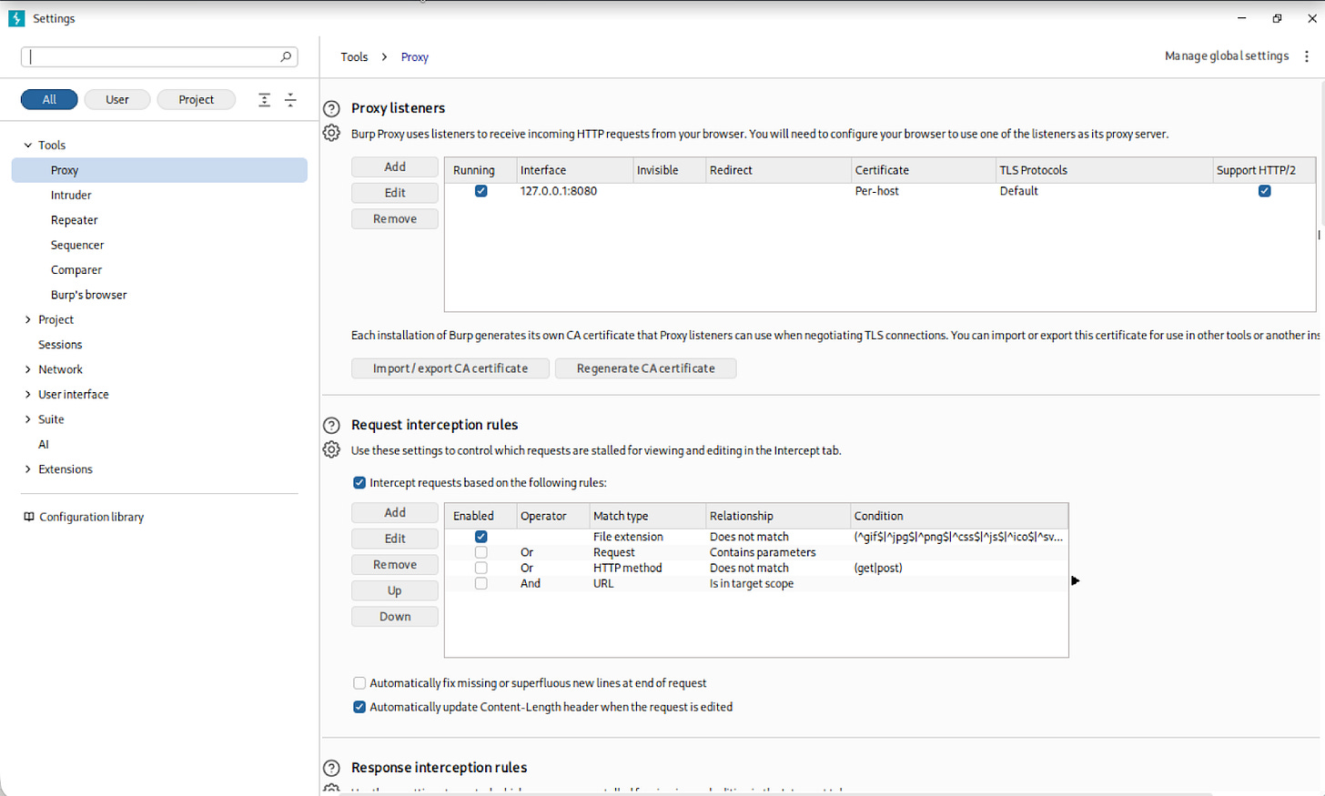Image resolution: width=1325 pixels, height=796 pixels.
Task: Select the Proxy item in the tree
Action: pos(159,170)
